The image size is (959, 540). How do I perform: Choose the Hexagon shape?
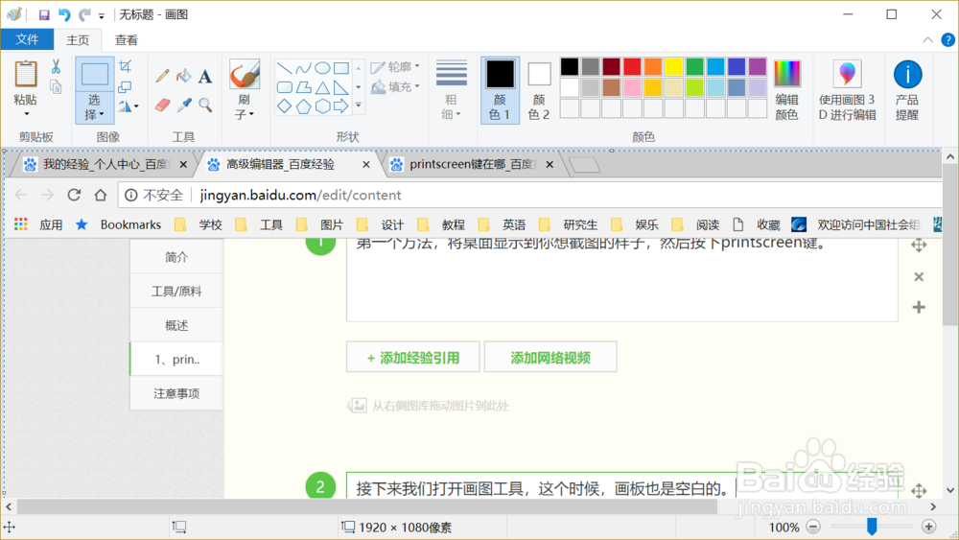322,106
